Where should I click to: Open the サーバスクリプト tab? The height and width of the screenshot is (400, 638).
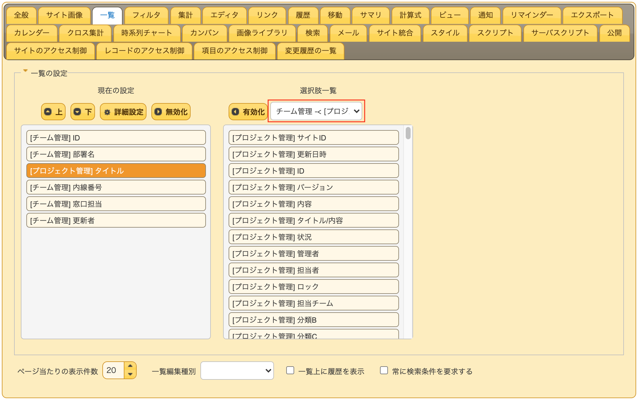(x=560, y=33)
